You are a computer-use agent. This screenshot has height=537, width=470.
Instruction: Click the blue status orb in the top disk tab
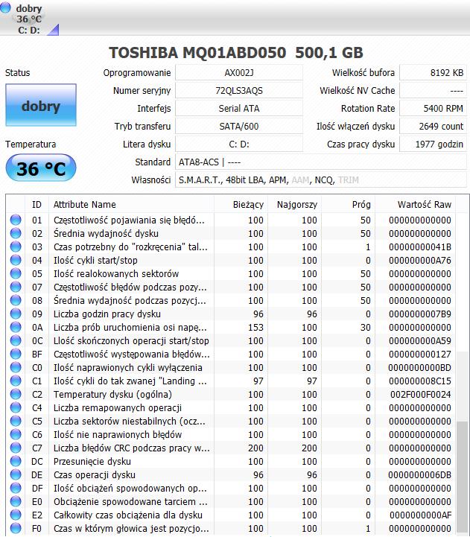pos(5,7)
